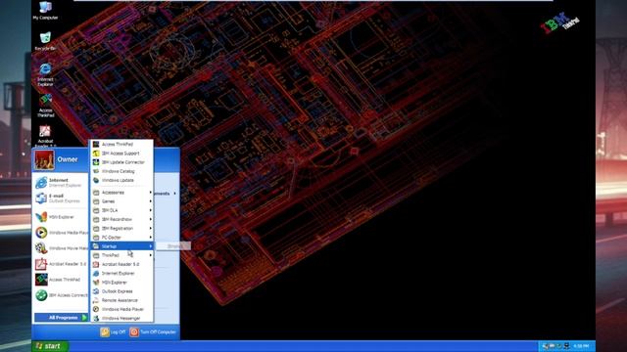Open E-mail Outlook Express pinned item

pos(61,198)
